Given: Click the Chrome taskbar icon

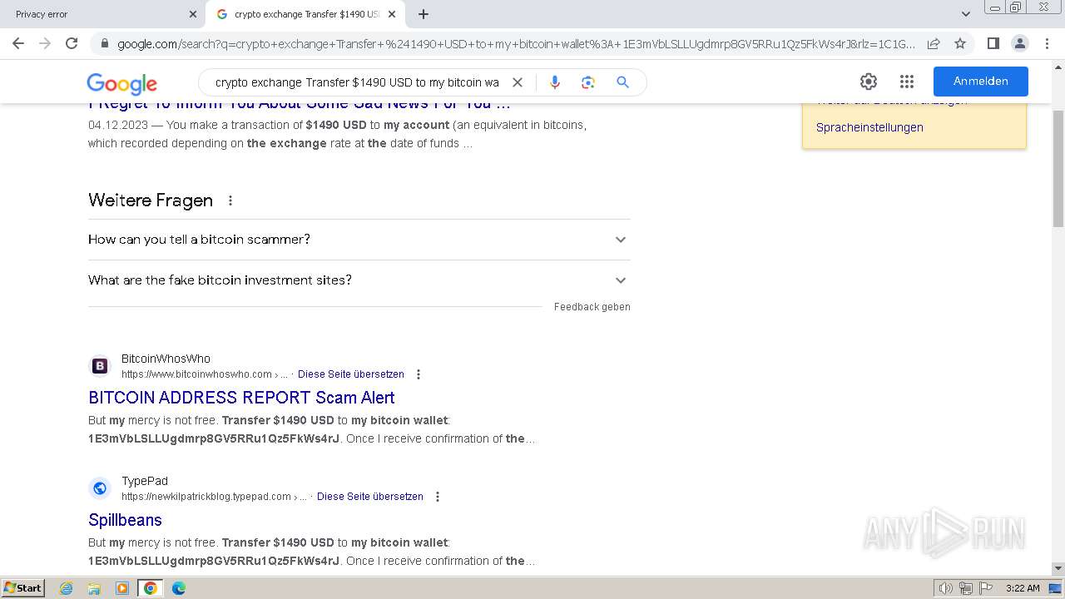Looking at the screenshot, I should tap(150, 588).
